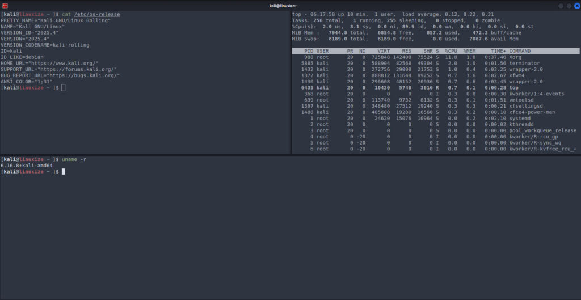Select the xfce4-power-man process row
Screen dimensions: 581x300
(x=436, y=112)
